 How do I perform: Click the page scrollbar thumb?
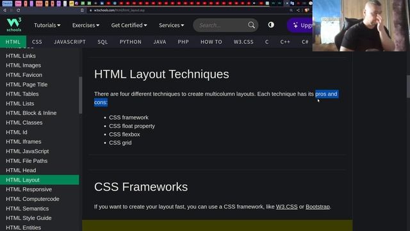coord(408,87)
